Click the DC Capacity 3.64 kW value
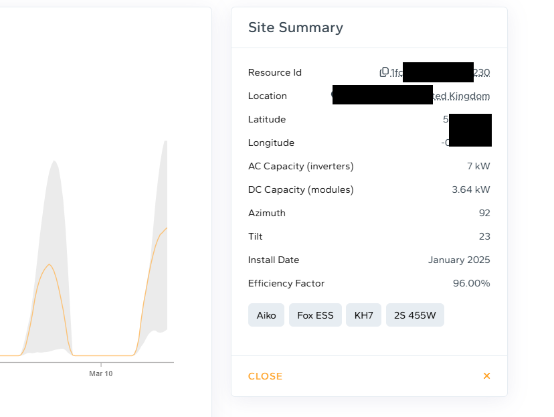 tap(471, 189)
